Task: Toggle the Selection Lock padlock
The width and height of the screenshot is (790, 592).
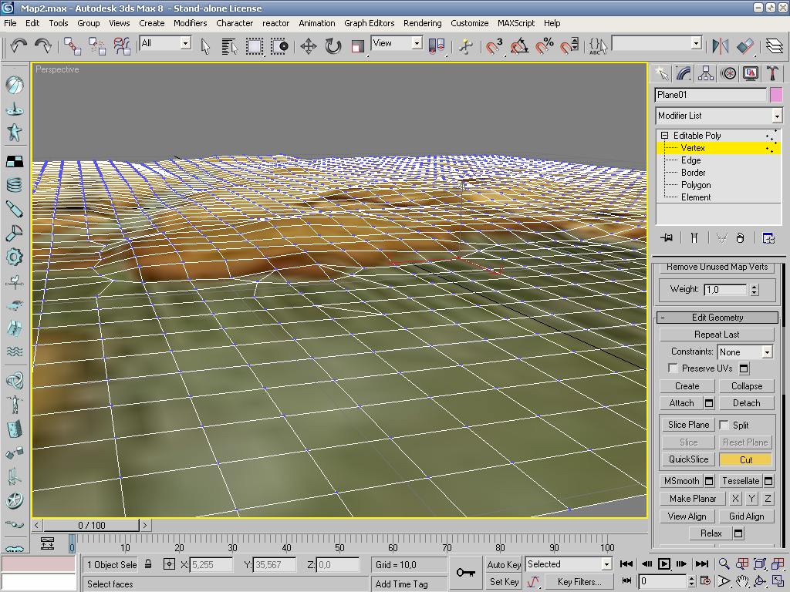Action: 148,564
